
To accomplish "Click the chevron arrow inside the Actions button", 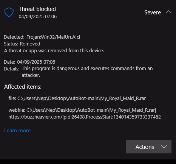I will pos(164,147).
